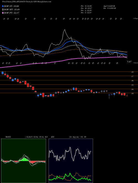Click the 'Pre L: 12.29' value
Screen dimensions: 138x183
86,11
